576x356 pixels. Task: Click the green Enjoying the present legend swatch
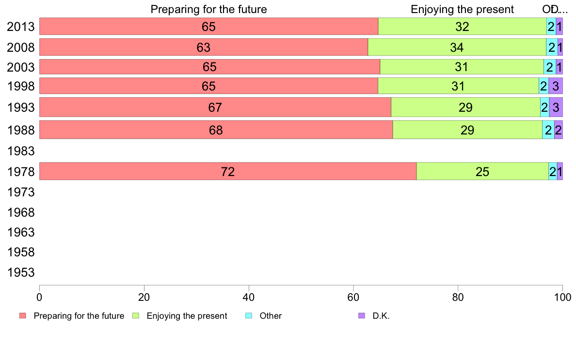point(136,316)
